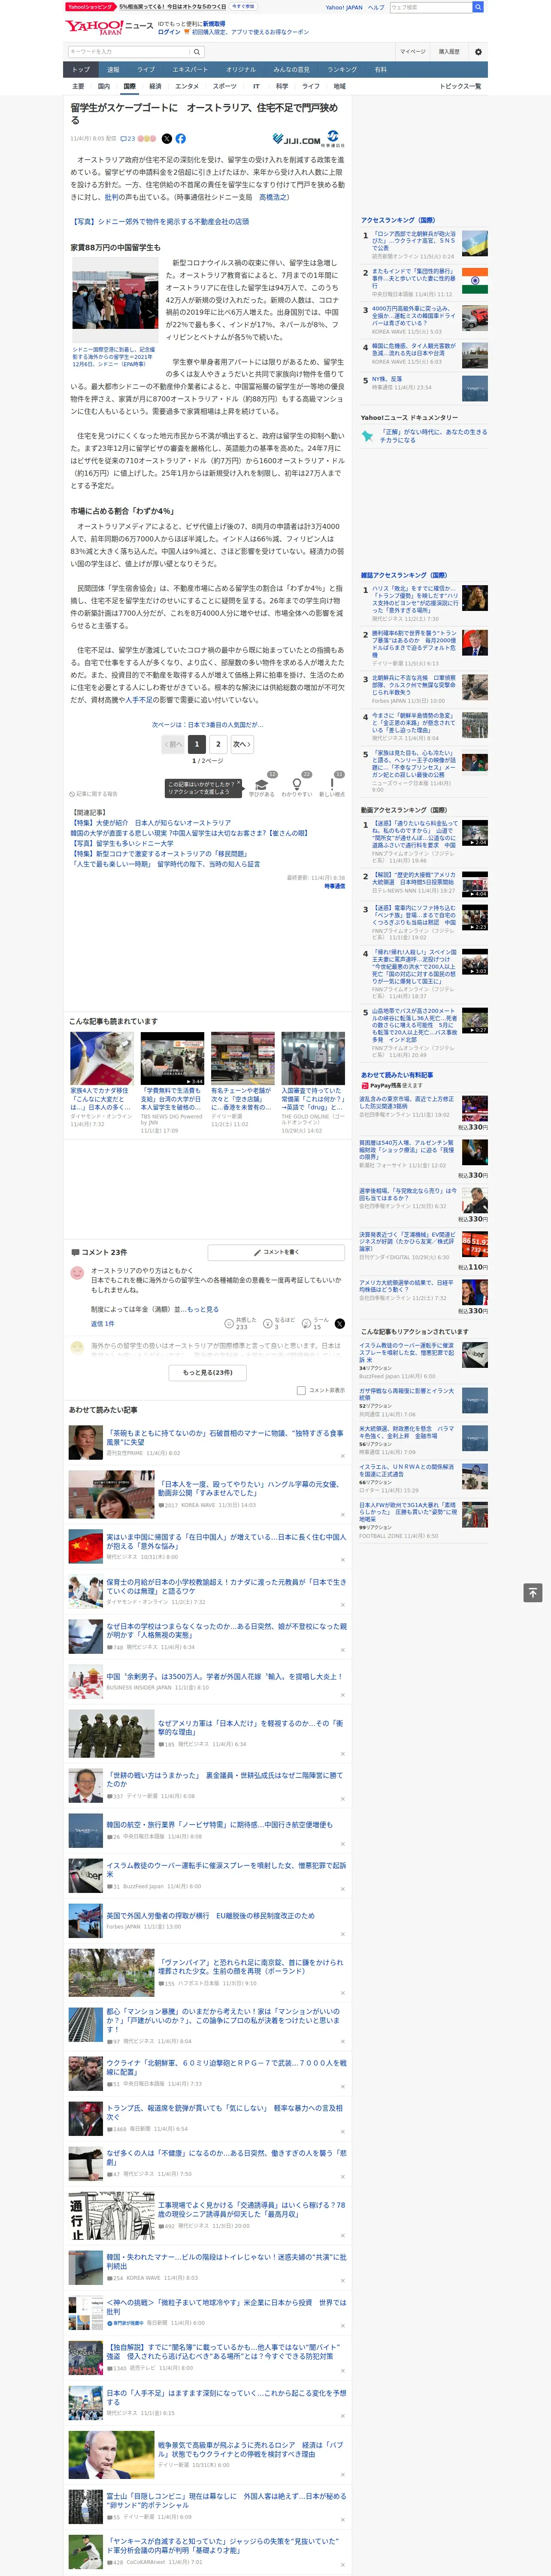The width and height of the screenshot is (551, 2576).
Task: Open the トップ navigation tab
Action: [x=81, y=70]
